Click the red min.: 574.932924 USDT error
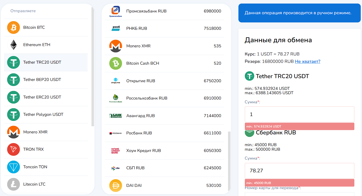The image size is (362, 196). pos(300,126)
